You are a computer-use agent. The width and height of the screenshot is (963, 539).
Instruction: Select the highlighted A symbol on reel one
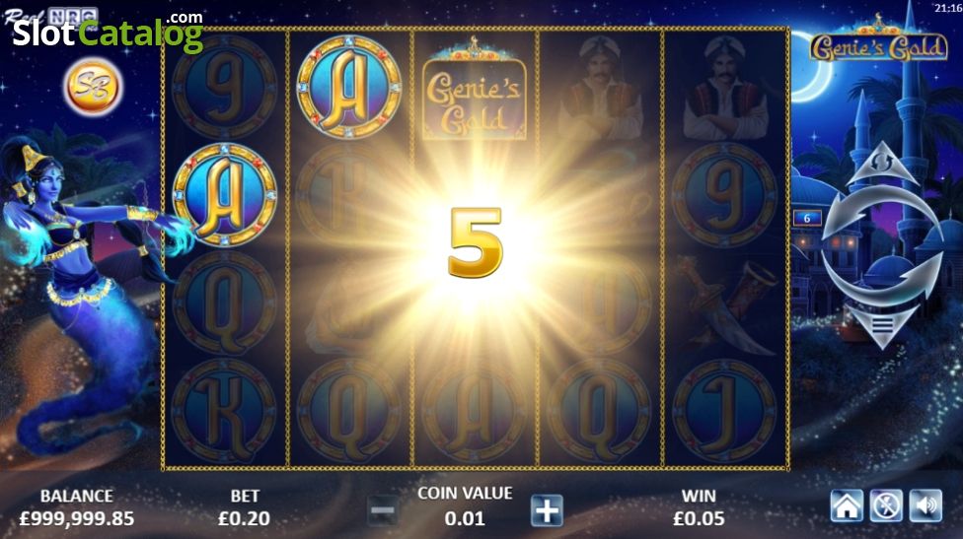(224, 195)
